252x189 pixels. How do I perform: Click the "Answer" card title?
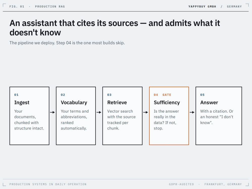pyautogui.click(x=209, y=103)
